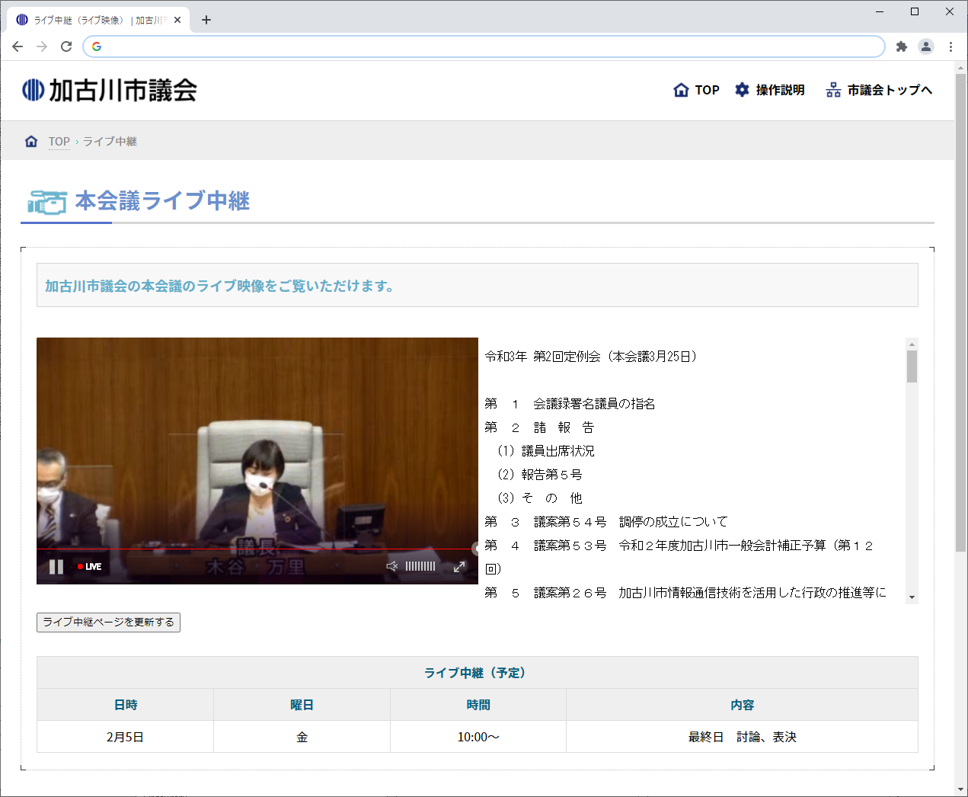
Task: Adjust the video volume level bars
Action: coord(420,566)
